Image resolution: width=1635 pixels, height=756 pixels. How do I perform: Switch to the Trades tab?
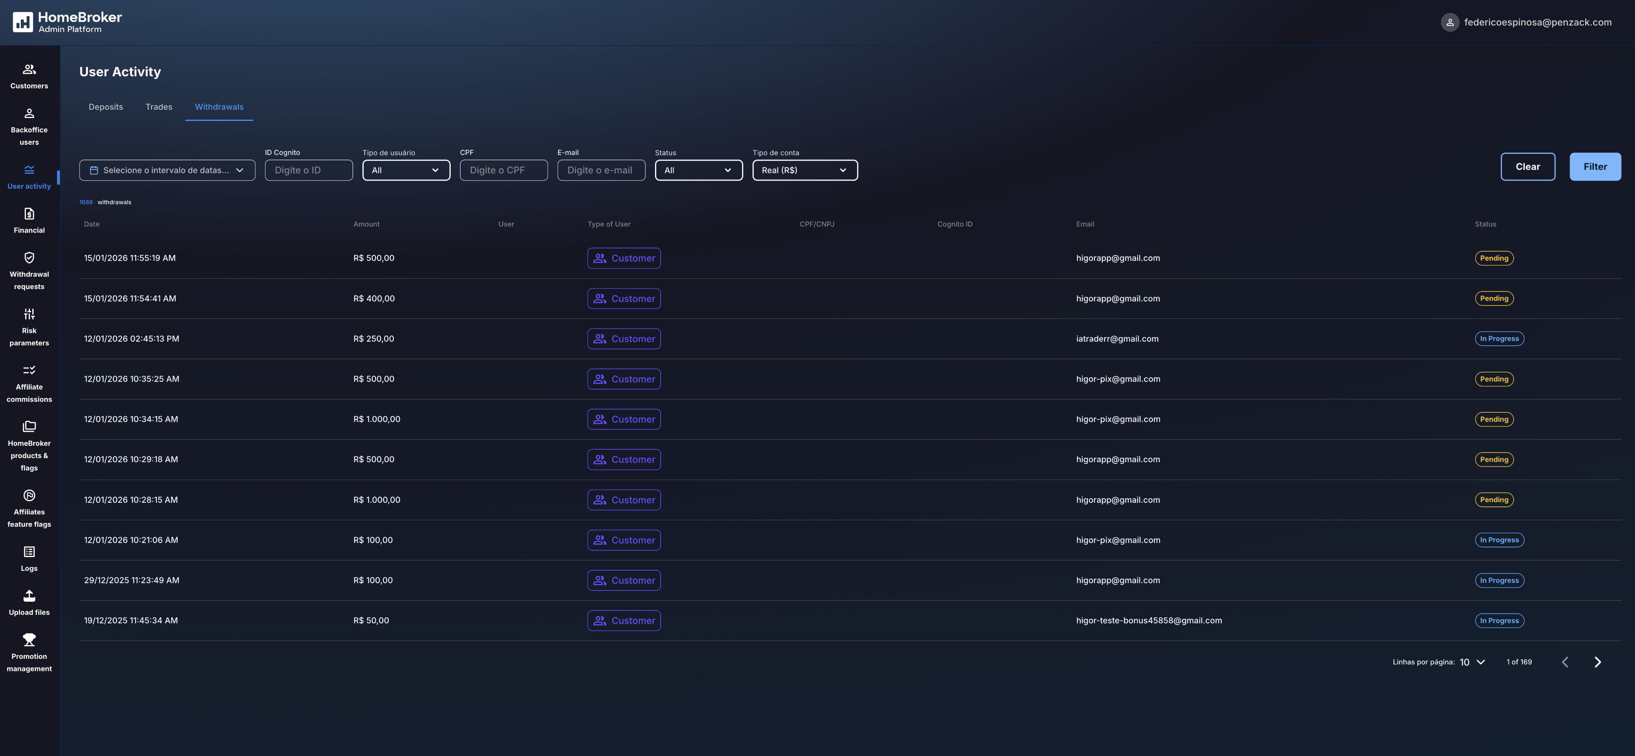(x=159, y=106)
